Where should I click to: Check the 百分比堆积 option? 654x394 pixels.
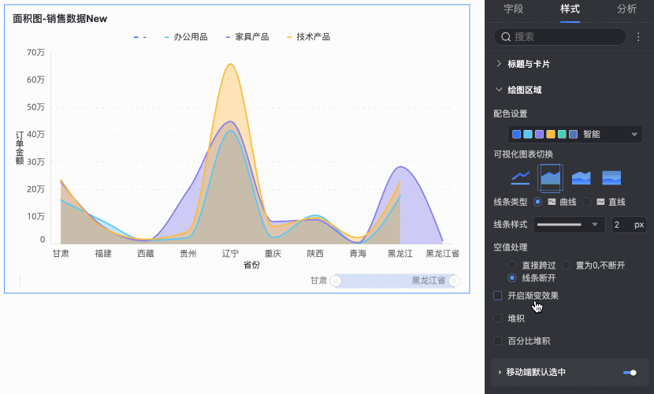point(497,340)
